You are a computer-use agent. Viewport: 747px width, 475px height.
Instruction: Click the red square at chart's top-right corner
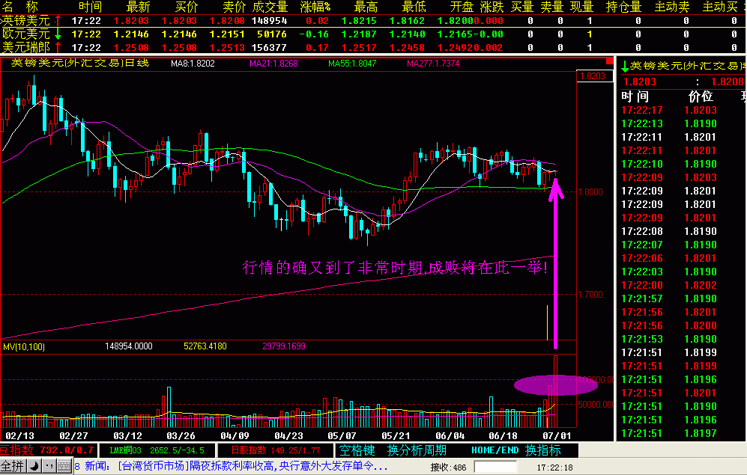tap(610, 61)
